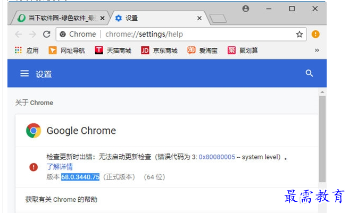Open the 0x80080005 error code link
The width and height of the screenshot is (349, 213).
217,157
